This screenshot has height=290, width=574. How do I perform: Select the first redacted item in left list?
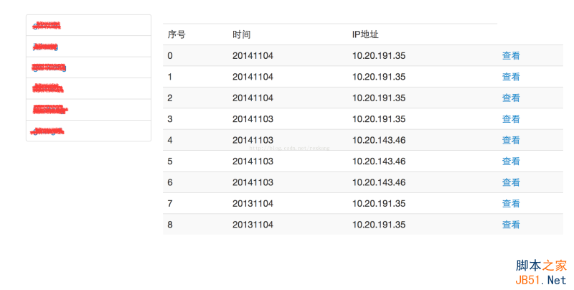[x=47, y=26]
